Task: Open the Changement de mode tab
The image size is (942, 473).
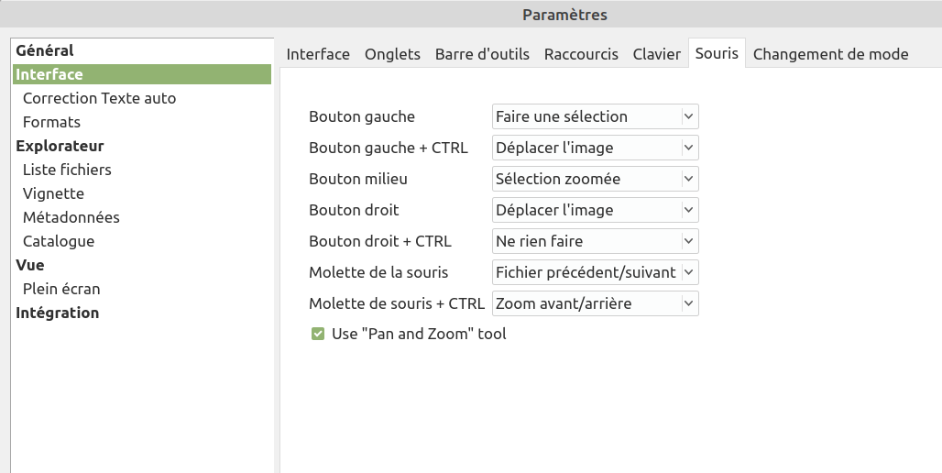Action: point(830,54)
